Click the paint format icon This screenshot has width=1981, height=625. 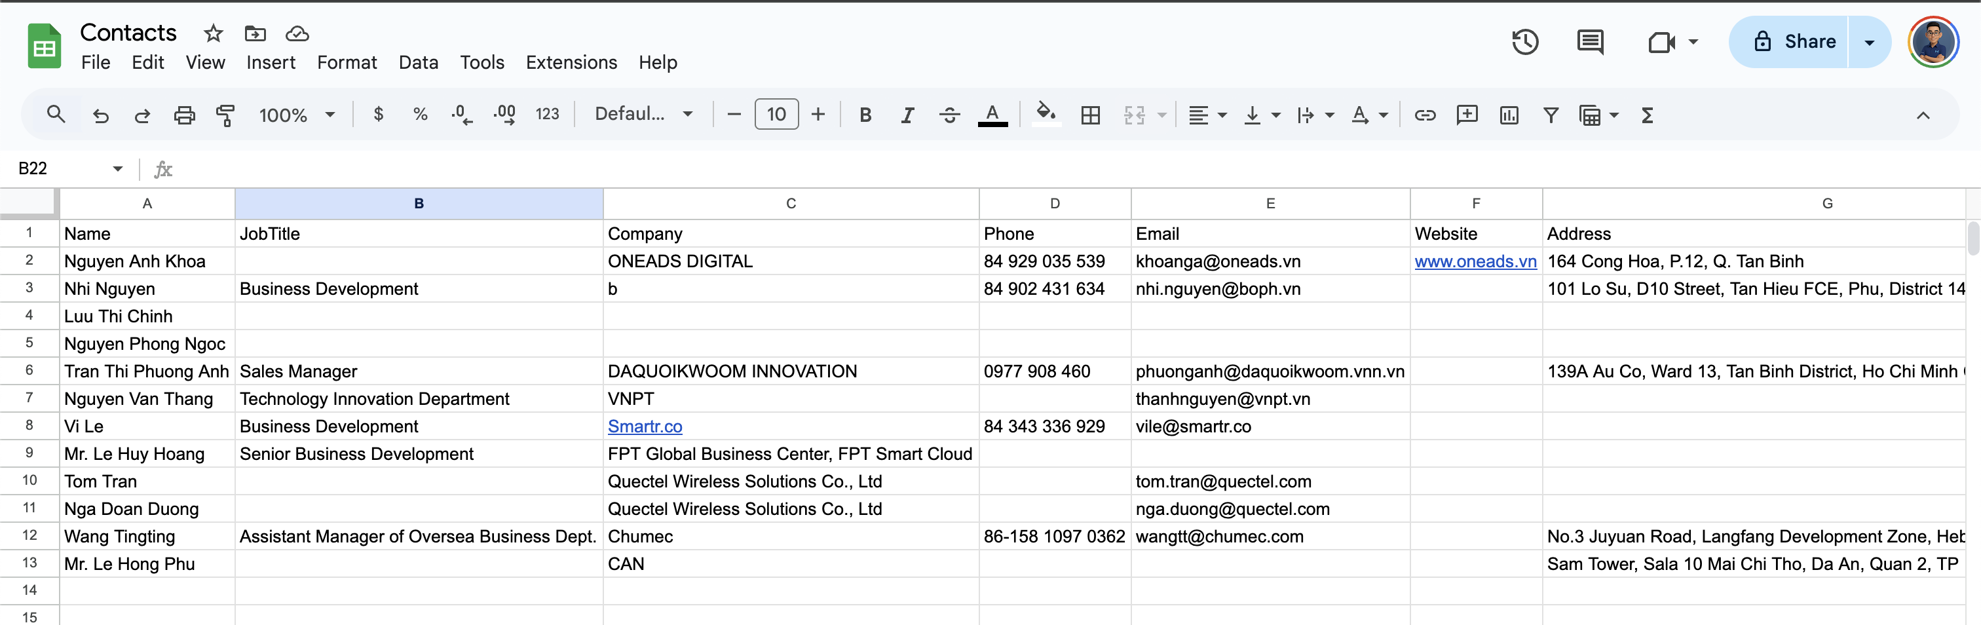(225, 115)
